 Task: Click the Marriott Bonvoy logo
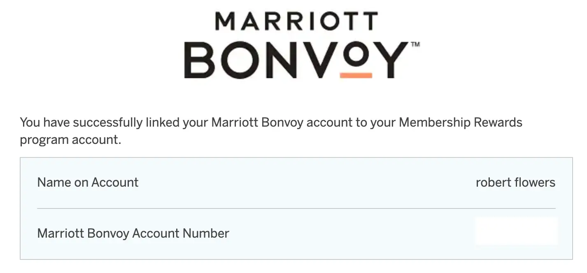tap(302, 45)
